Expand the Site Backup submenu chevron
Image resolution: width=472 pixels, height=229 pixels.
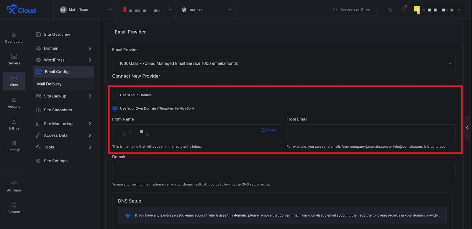point(90,96)
